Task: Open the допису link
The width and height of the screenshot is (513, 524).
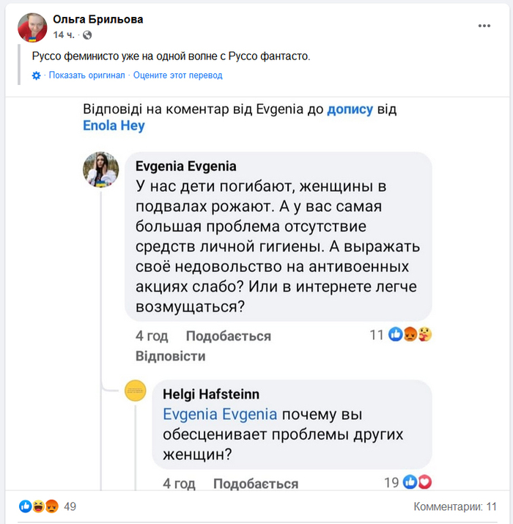Action: pyautogui.click(x=350, y=109)
